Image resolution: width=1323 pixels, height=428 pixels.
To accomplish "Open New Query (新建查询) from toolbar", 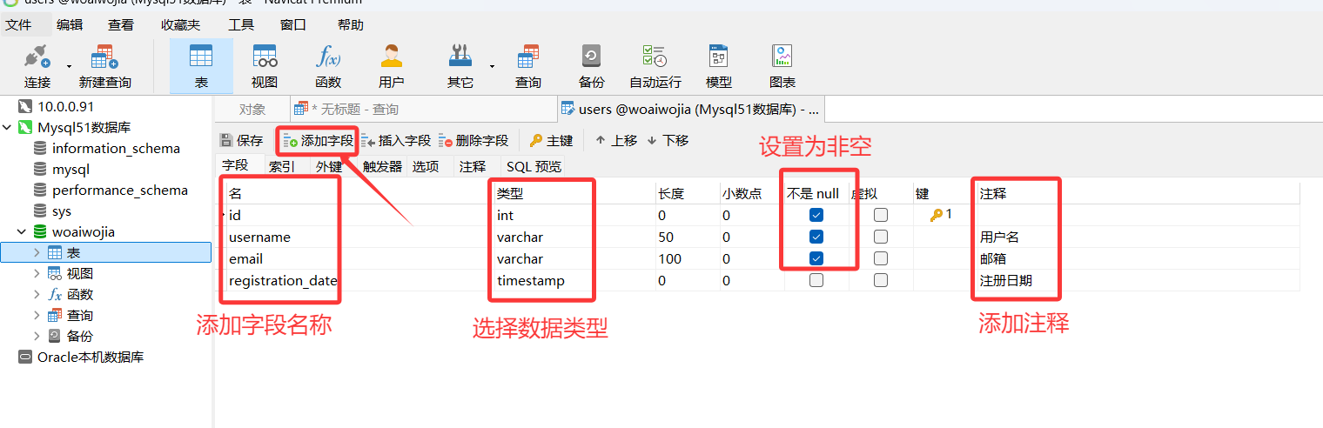I will pyautogui.click(x=104, y=66).
